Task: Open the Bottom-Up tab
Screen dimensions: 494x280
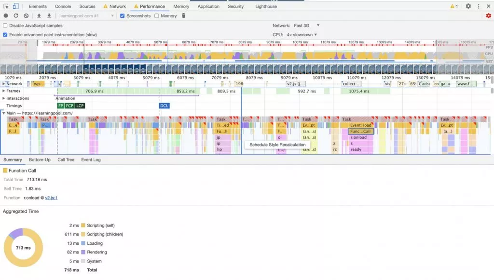Action: coord(40,160)
